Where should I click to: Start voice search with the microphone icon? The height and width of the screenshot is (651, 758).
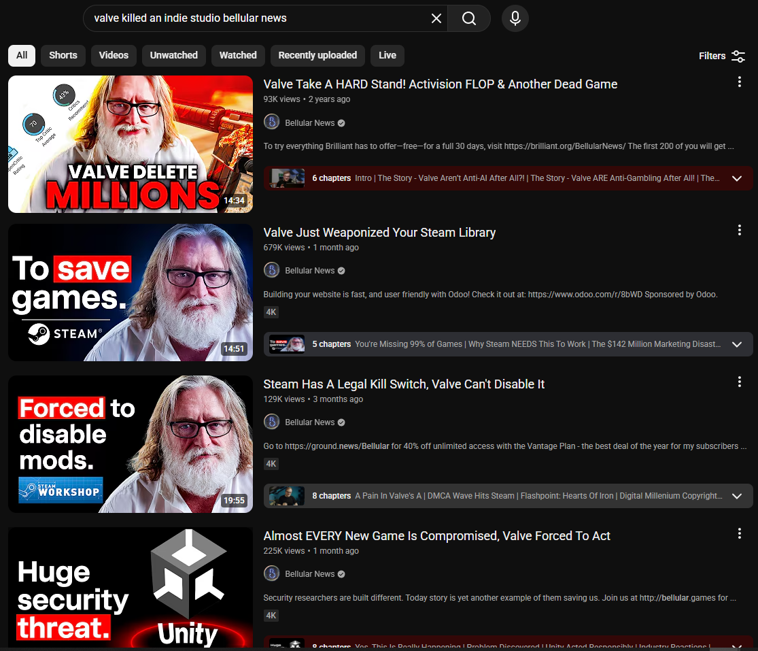click(515, 18)
